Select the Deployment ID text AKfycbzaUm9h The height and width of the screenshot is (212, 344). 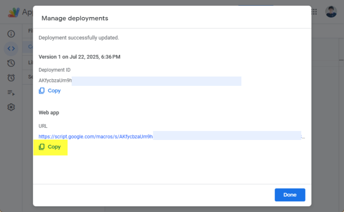click(55, 81)
